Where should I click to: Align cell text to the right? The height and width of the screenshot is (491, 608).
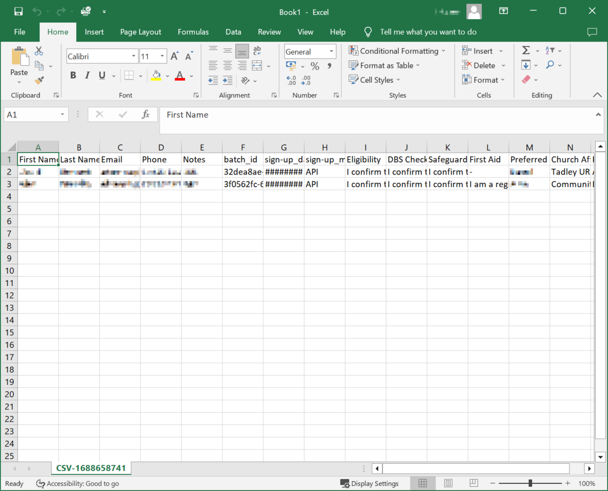point(242,66)
